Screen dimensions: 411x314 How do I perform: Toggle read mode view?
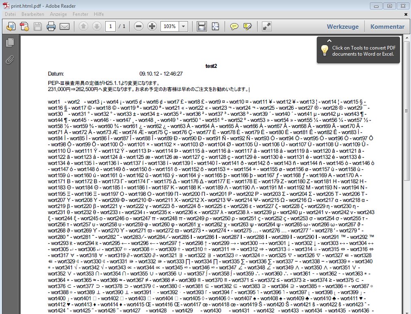(266, 27)
